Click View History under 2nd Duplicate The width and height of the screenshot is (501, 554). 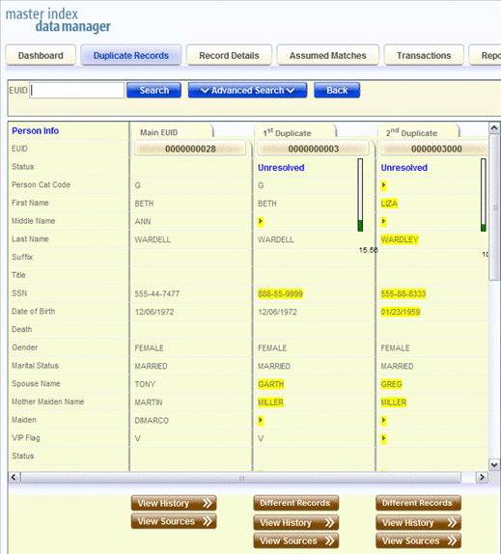pos(418,522)
